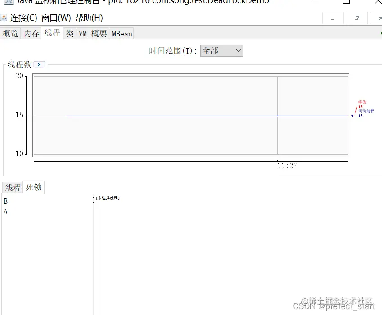Click the maximize button of the inner console window
Image resolution: width=382 pixels, height=315 pixels.
point(357,18)
